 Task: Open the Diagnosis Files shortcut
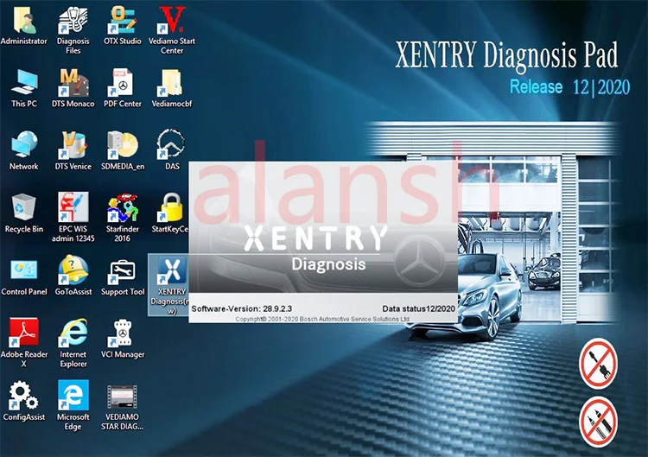click(x=73, y=29)
